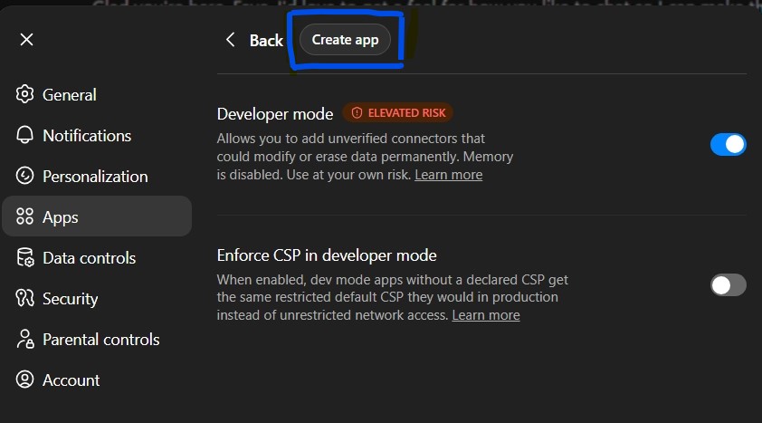The width and height of the screenshot is (762, 423).
Task: Click the Enforce CSP in developer mode heading
Action: click(x=327, y=255)
